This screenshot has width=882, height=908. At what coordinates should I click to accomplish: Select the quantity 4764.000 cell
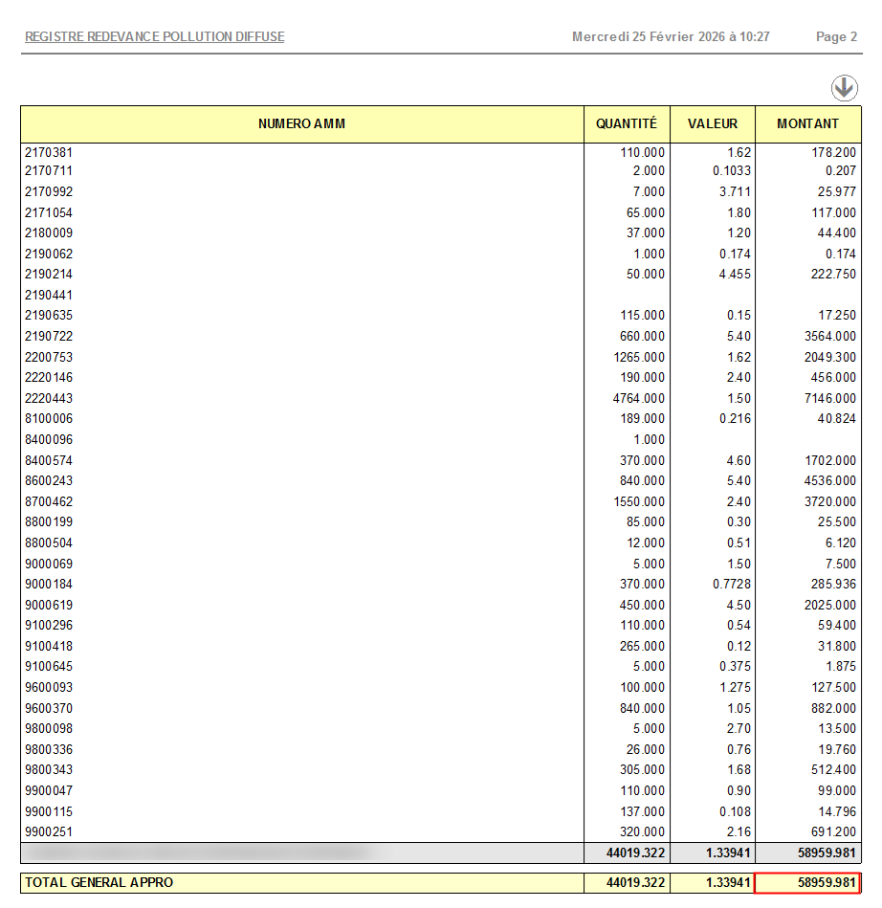pos(638,398)
